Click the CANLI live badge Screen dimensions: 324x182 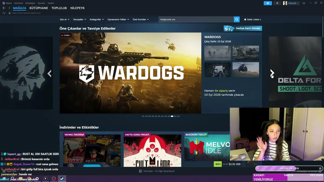point(66,35)
